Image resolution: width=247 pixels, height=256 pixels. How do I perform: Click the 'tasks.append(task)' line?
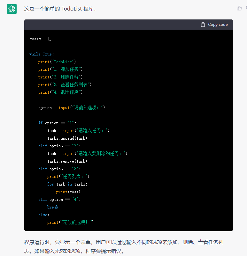pyautogui.click(x=67, y=138)
